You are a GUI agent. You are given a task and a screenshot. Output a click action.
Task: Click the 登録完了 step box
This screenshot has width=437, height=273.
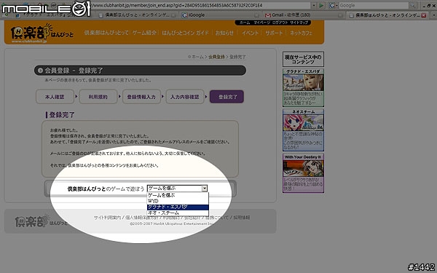click(x=227, y=97)
